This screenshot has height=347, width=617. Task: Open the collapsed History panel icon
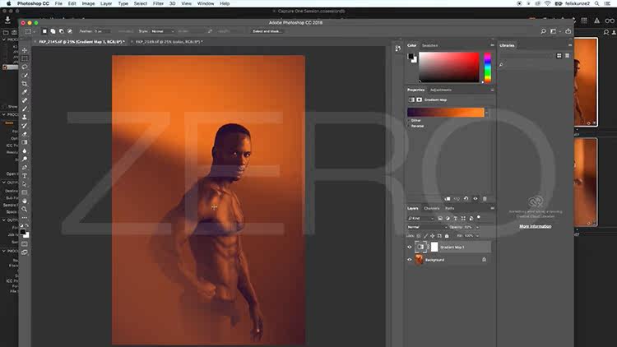pyautogui.click(x=398, y=48)
